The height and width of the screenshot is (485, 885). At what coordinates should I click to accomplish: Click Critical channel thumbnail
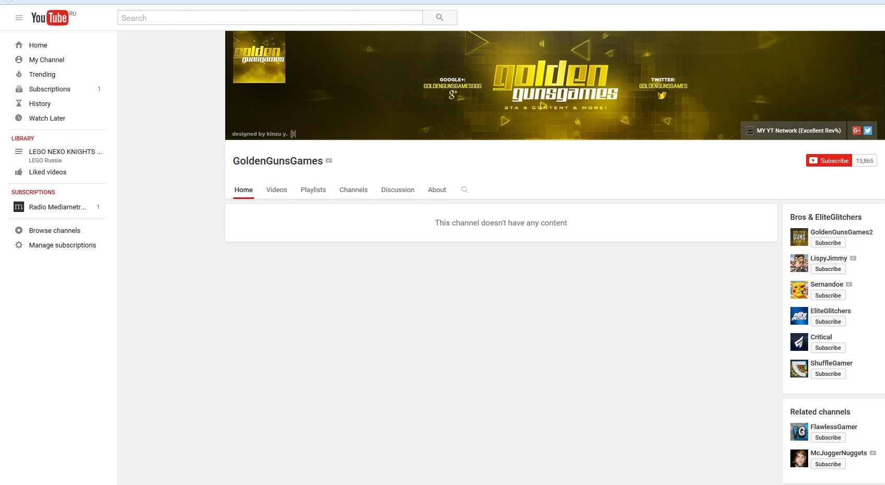point(799,342)
